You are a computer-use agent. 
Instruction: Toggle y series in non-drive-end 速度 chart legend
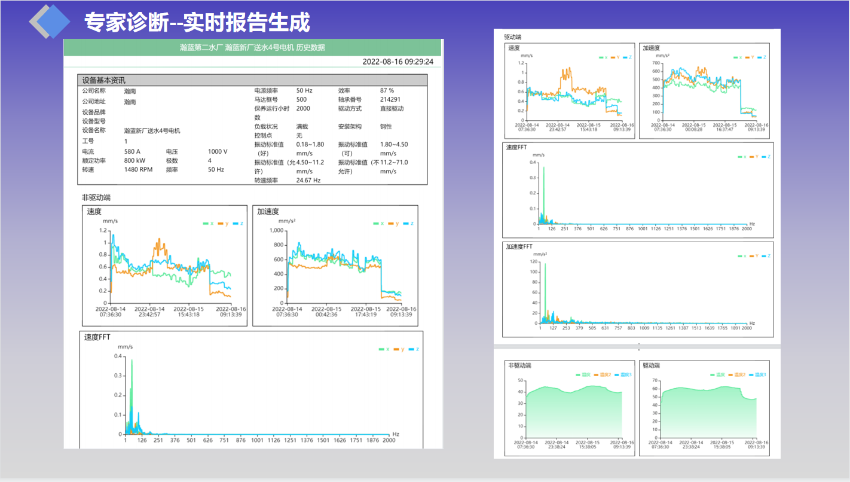pos(224,224)
